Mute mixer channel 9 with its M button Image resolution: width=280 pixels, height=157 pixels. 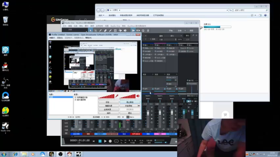(176, 107)
